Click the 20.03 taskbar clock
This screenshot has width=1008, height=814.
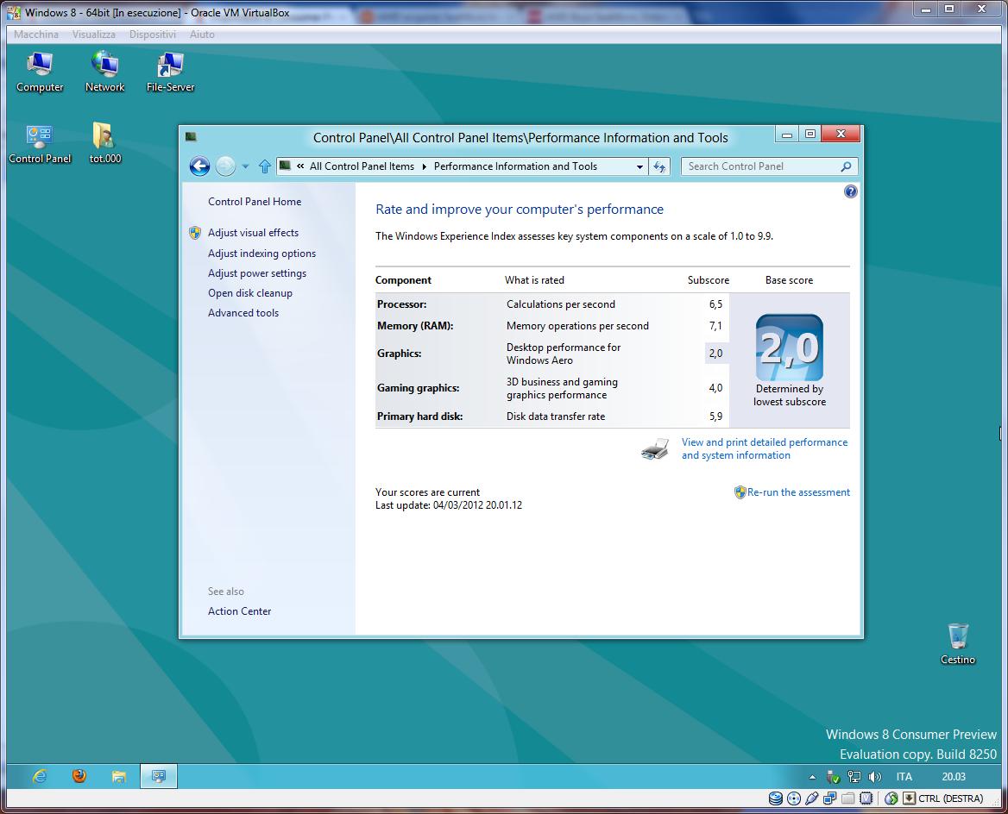[954, 777]
